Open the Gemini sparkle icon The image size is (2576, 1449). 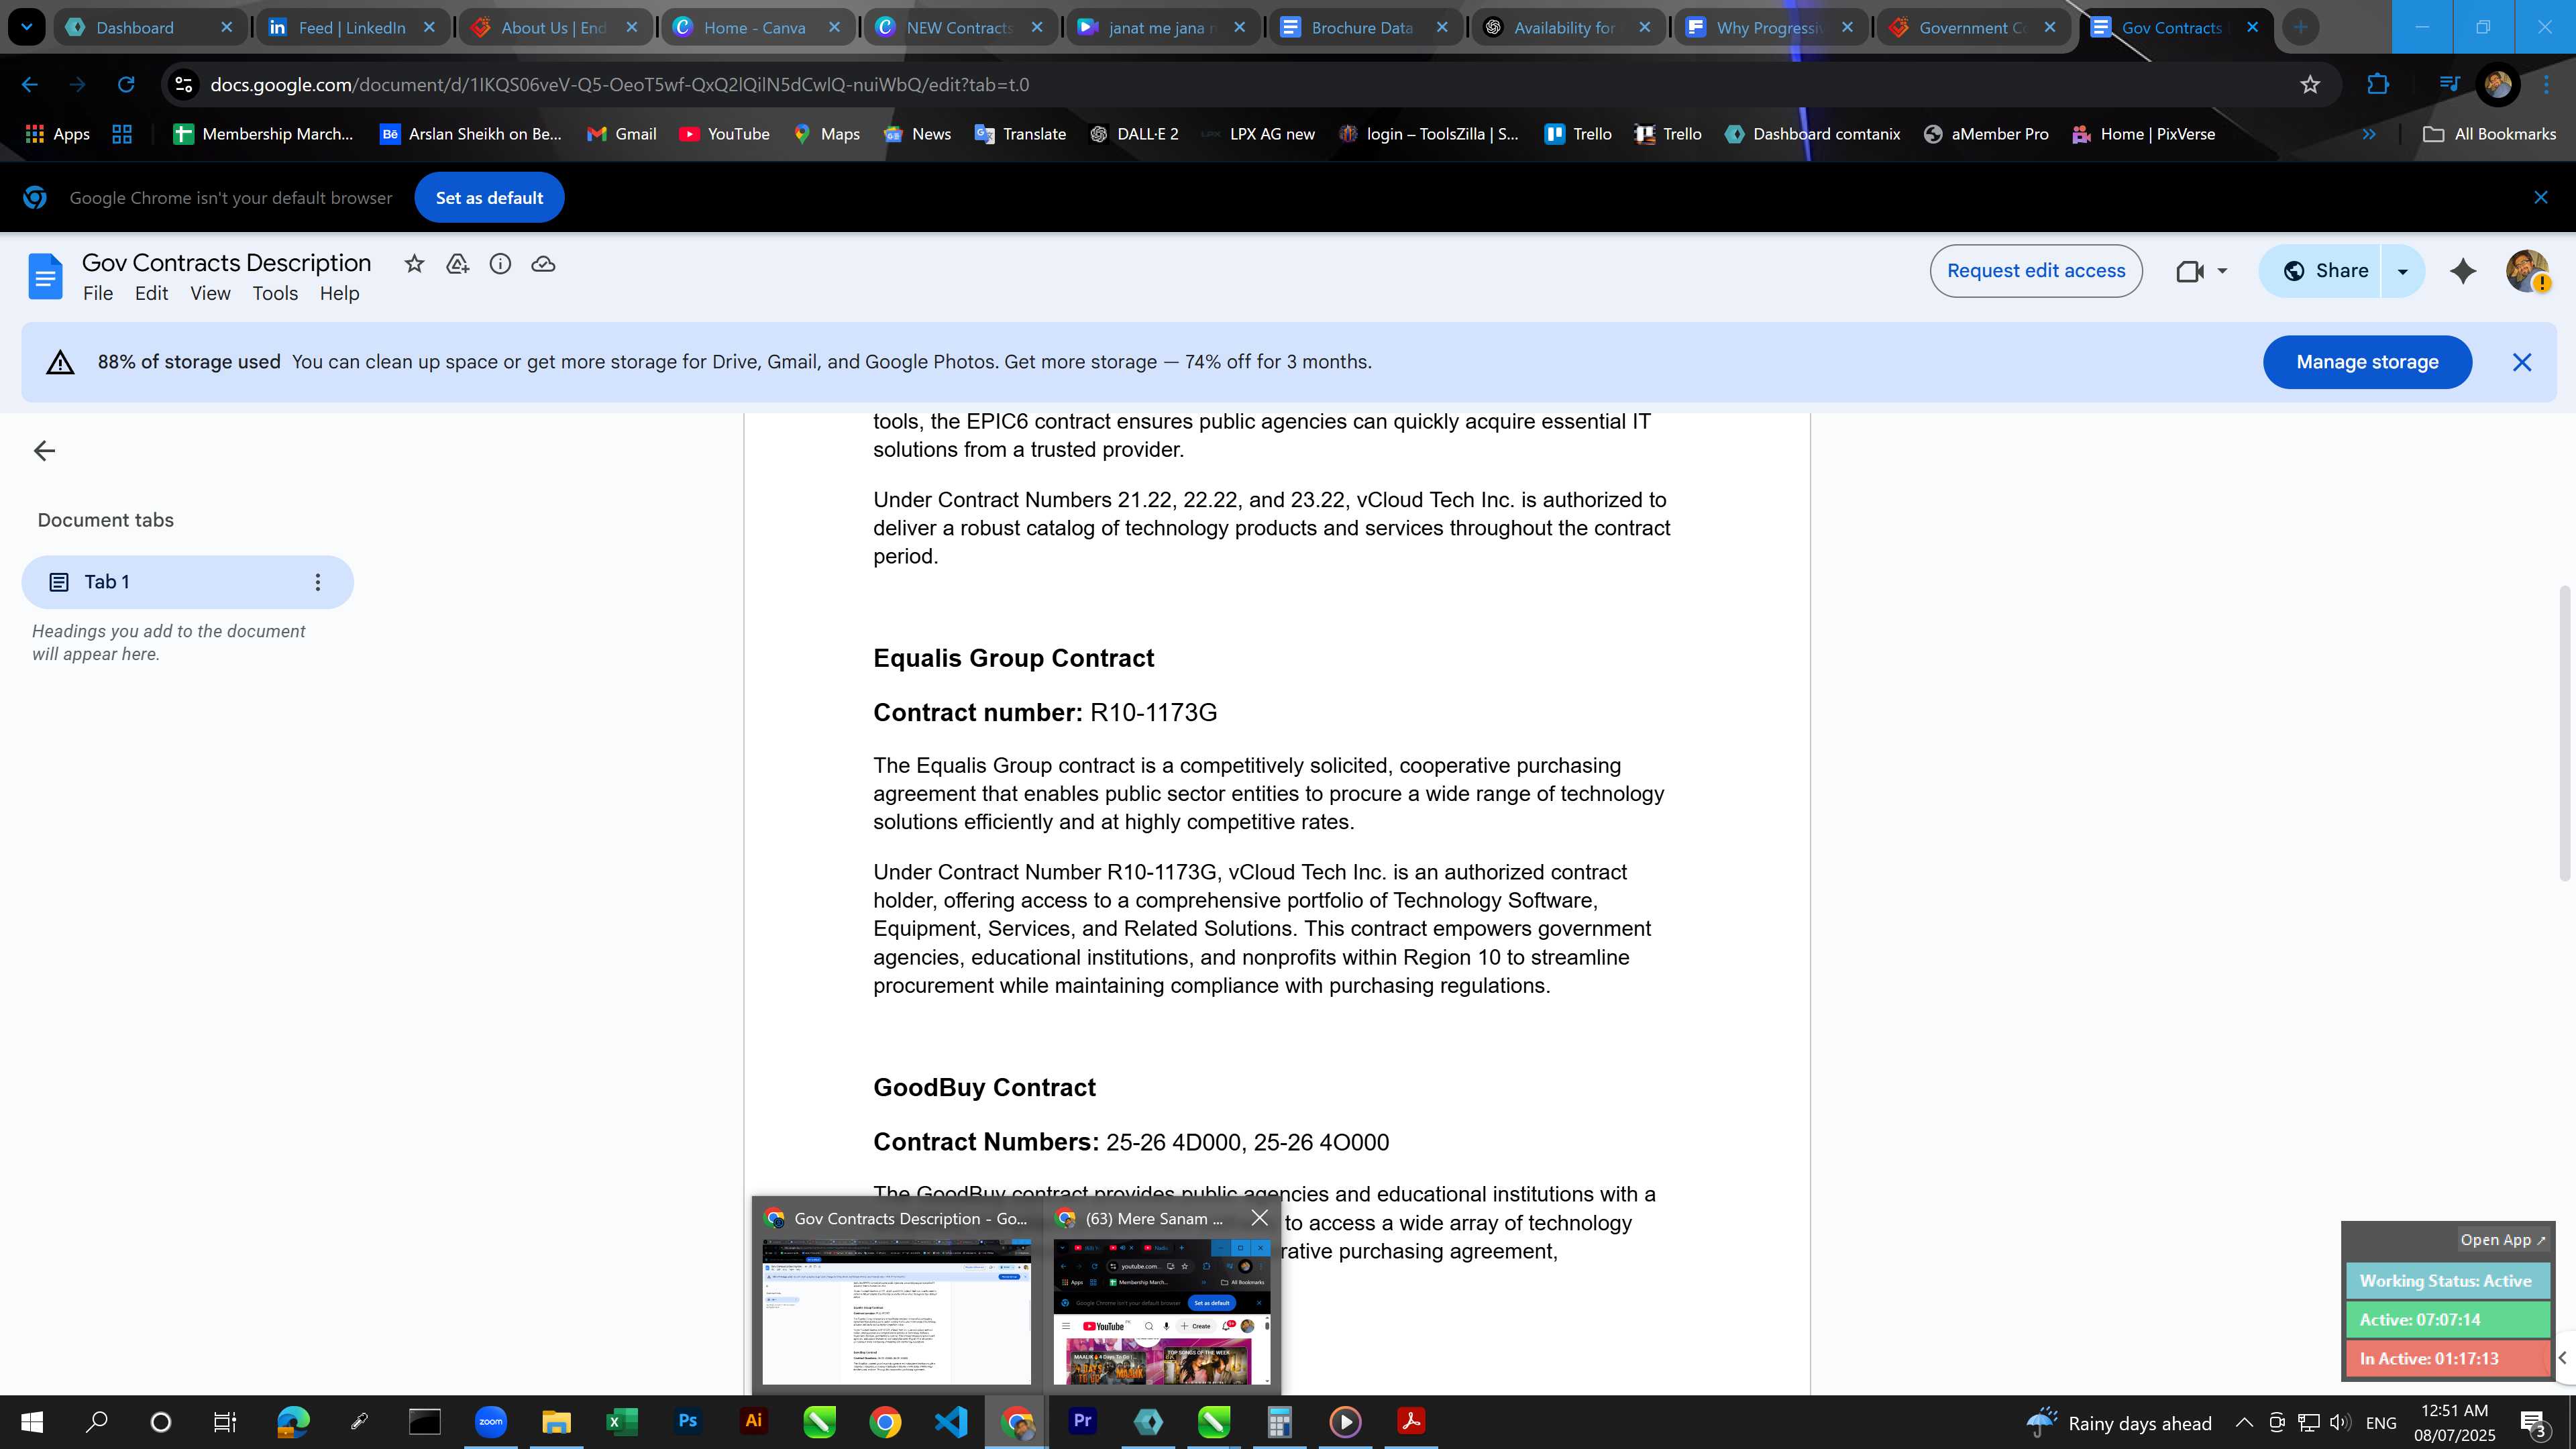point(2463,271)
